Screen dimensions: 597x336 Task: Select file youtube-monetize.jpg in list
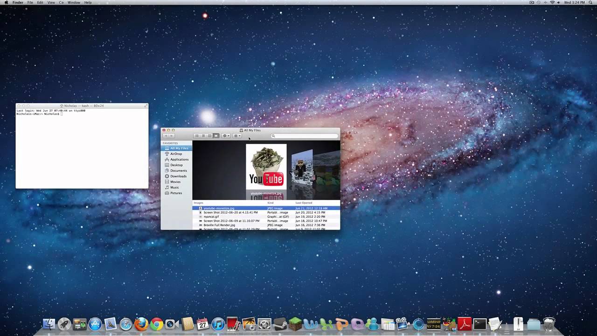(266, 208)
